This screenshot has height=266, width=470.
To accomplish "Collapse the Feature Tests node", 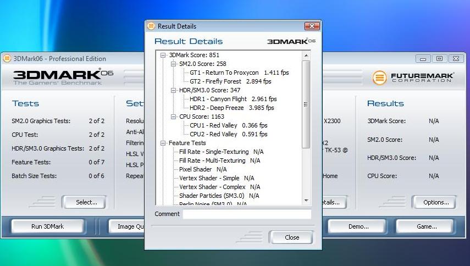I will pyautogui.click(x=163, y=143).
